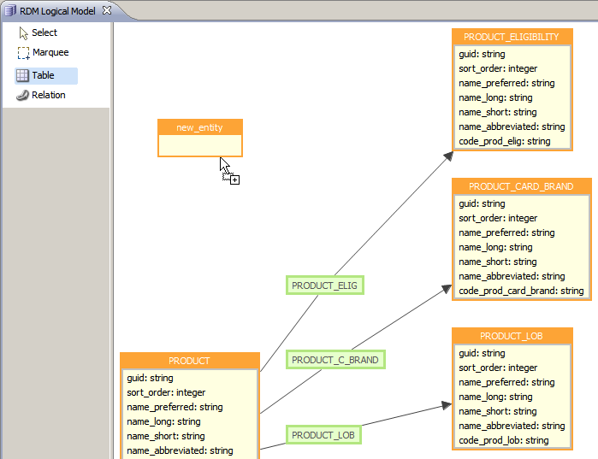598x459 pixels.
Task: Select the PRODUCT_CARD_BRAND table title
Action: 520,186
